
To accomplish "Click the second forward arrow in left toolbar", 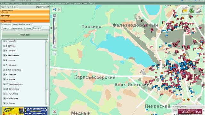I will [x=8, y=7].
